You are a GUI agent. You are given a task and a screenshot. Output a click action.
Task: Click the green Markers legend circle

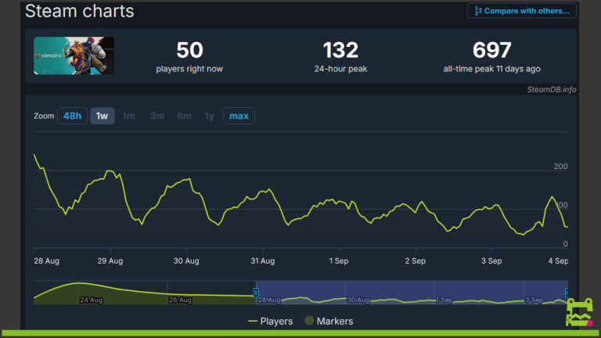coord(308,321)
